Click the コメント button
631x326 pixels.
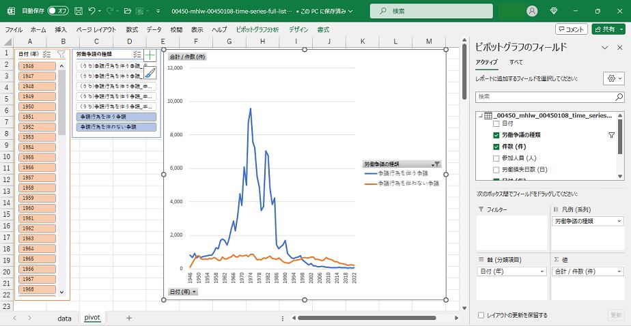[572, 29]
